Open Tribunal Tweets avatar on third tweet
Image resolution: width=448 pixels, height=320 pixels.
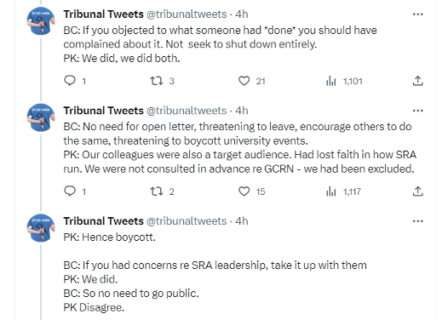pos(41,228)
